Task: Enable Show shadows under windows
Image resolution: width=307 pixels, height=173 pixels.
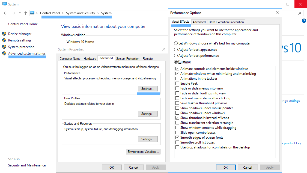Action: (177, 113)
